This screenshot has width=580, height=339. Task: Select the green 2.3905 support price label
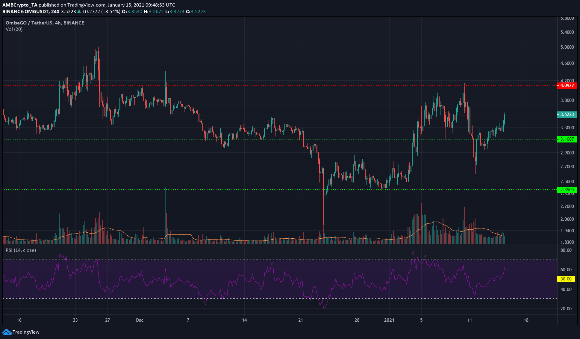(567, 190)
